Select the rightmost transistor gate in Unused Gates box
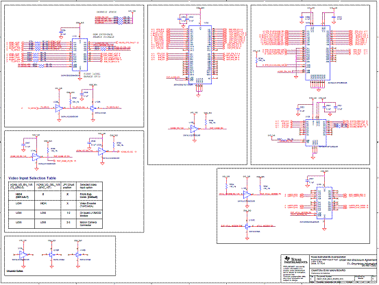Viewport: 379px width, 285px height. pos(77,255)
